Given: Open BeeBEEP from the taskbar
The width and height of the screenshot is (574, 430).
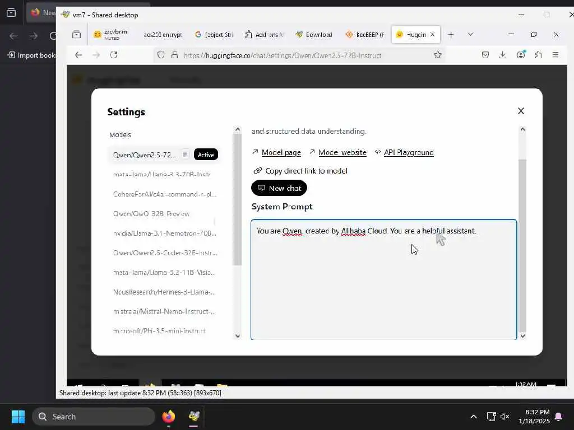Looking at the screenshot, I should (194, 417).
